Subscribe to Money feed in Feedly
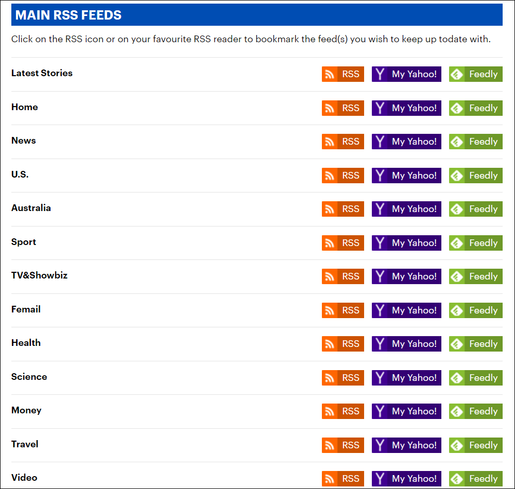 475,411
